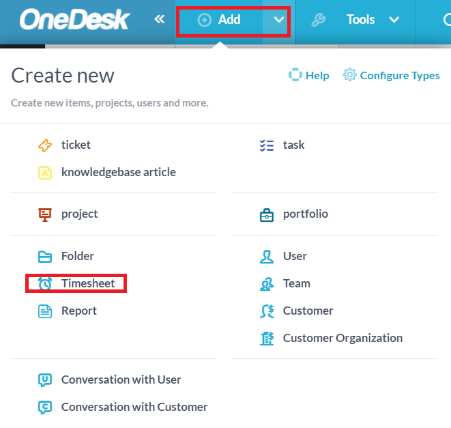Open the Conversation with Customer chat icon
This screenshot has width=451, height=428.
(x=45, y=408)
